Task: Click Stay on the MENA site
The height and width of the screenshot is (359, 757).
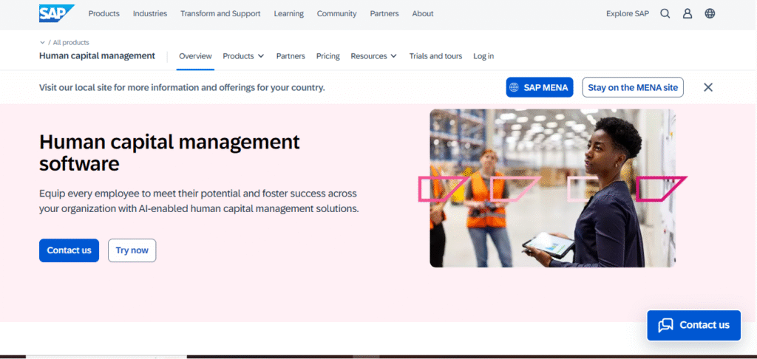Action: (x=633, y=87)
